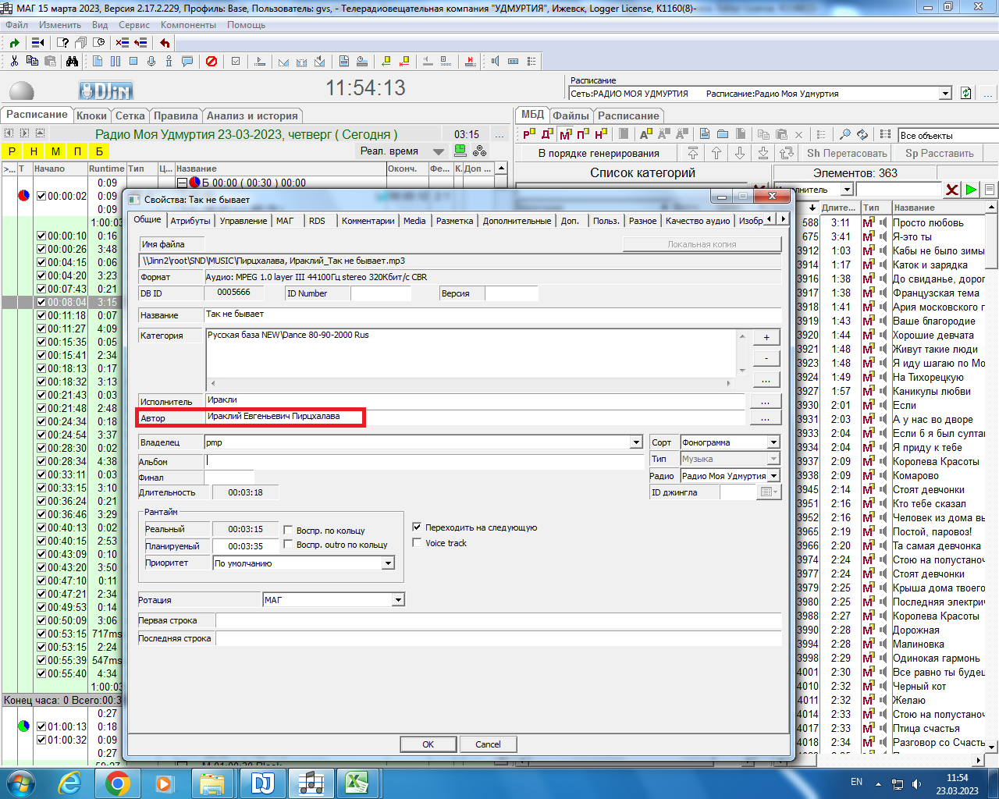Open the 'ID джингла' dropdown button
The height and width of the screenshot is (799, 999).
[x=769, y=492]
